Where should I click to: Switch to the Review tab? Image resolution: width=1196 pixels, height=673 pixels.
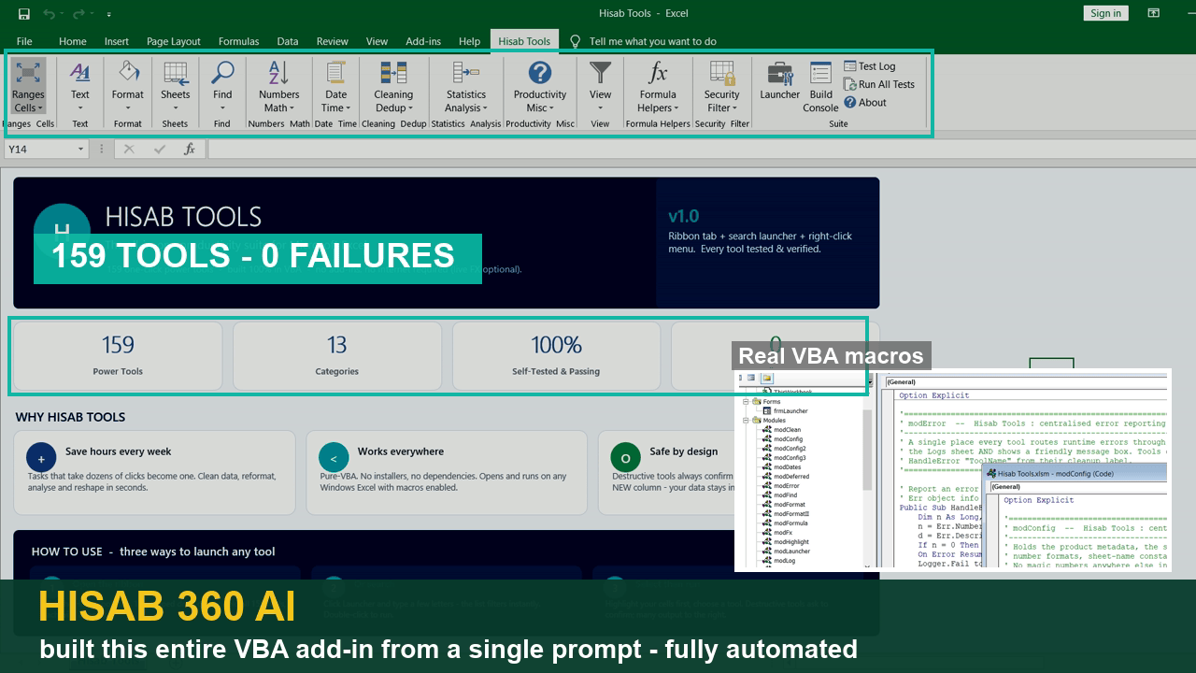click(332, 41)
